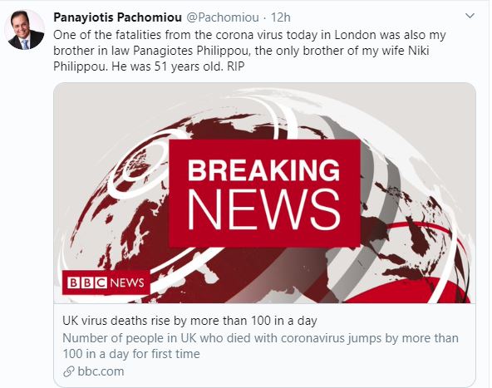492x388 pixels.
Task: Click the white NEWS word in the banner
Action: click(x=264, y=209)
